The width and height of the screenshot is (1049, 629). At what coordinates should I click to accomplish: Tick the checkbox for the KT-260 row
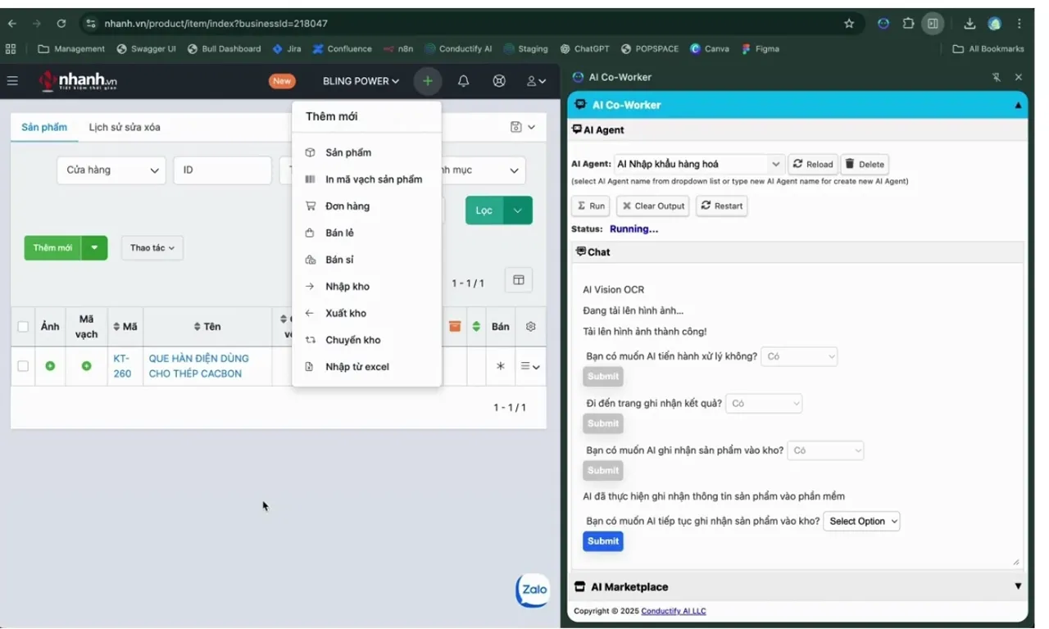(x=23, y=366)
